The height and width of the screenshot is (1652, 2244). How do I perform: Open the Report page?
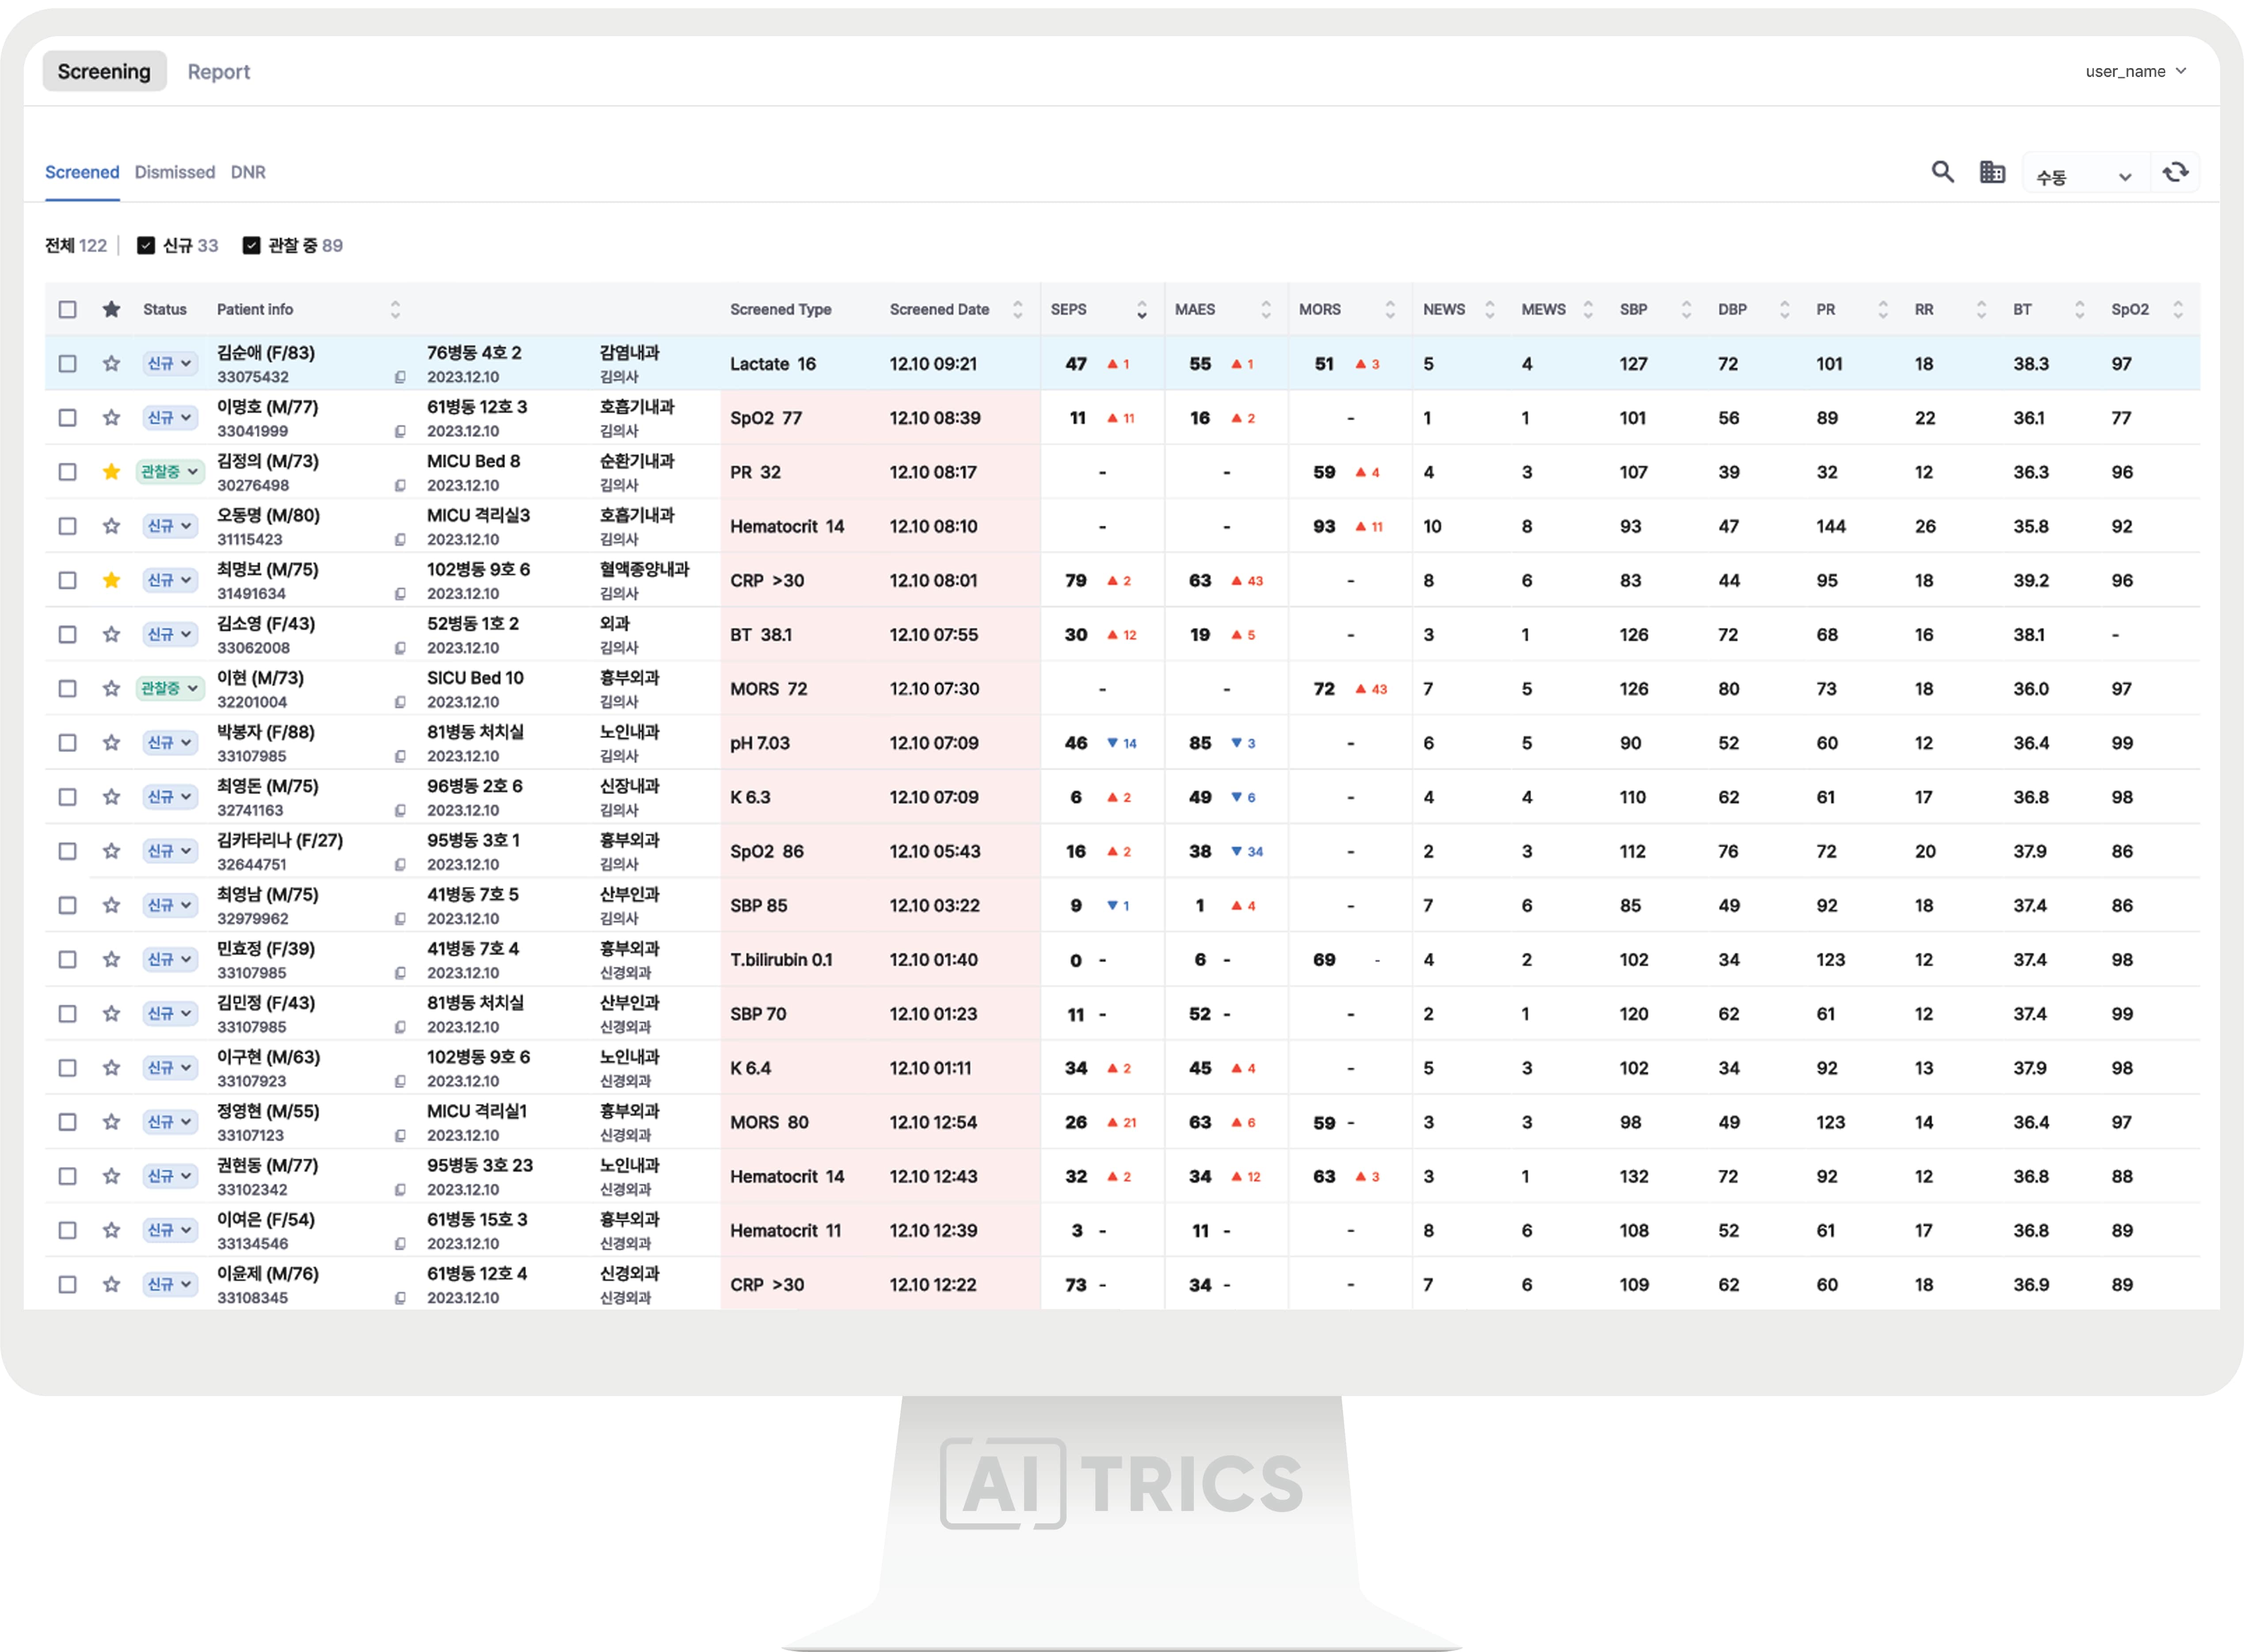219,72
